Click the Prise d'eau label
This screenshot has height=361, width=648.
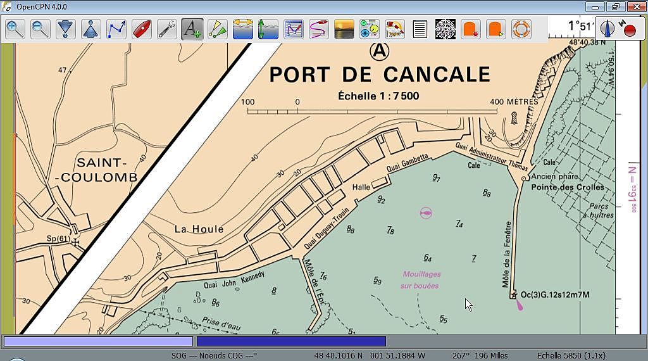click(x=221, y=324)
